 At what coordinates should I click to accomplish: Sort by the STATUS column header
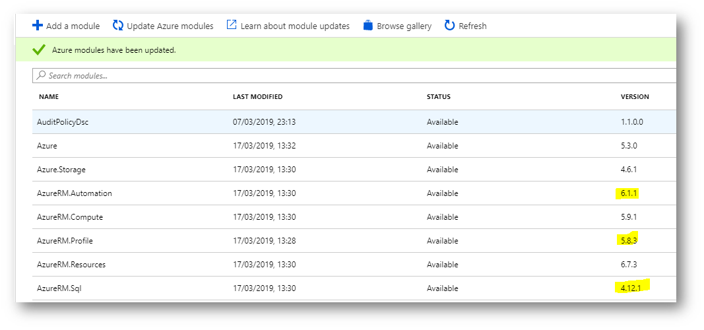click(439, 97)
